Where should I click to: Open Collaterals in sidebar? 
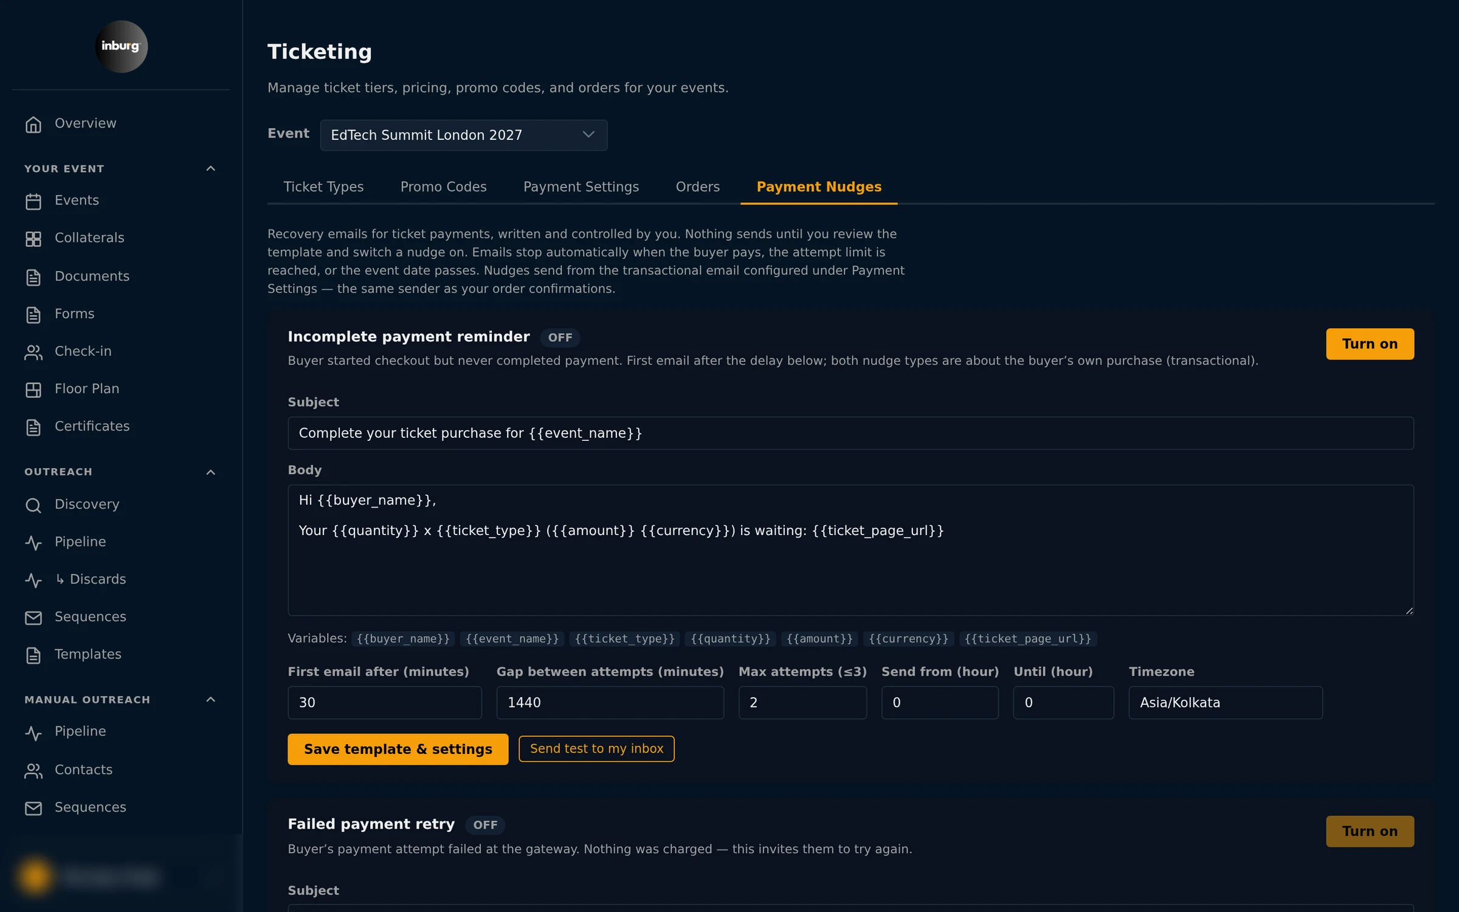[89, 238]
